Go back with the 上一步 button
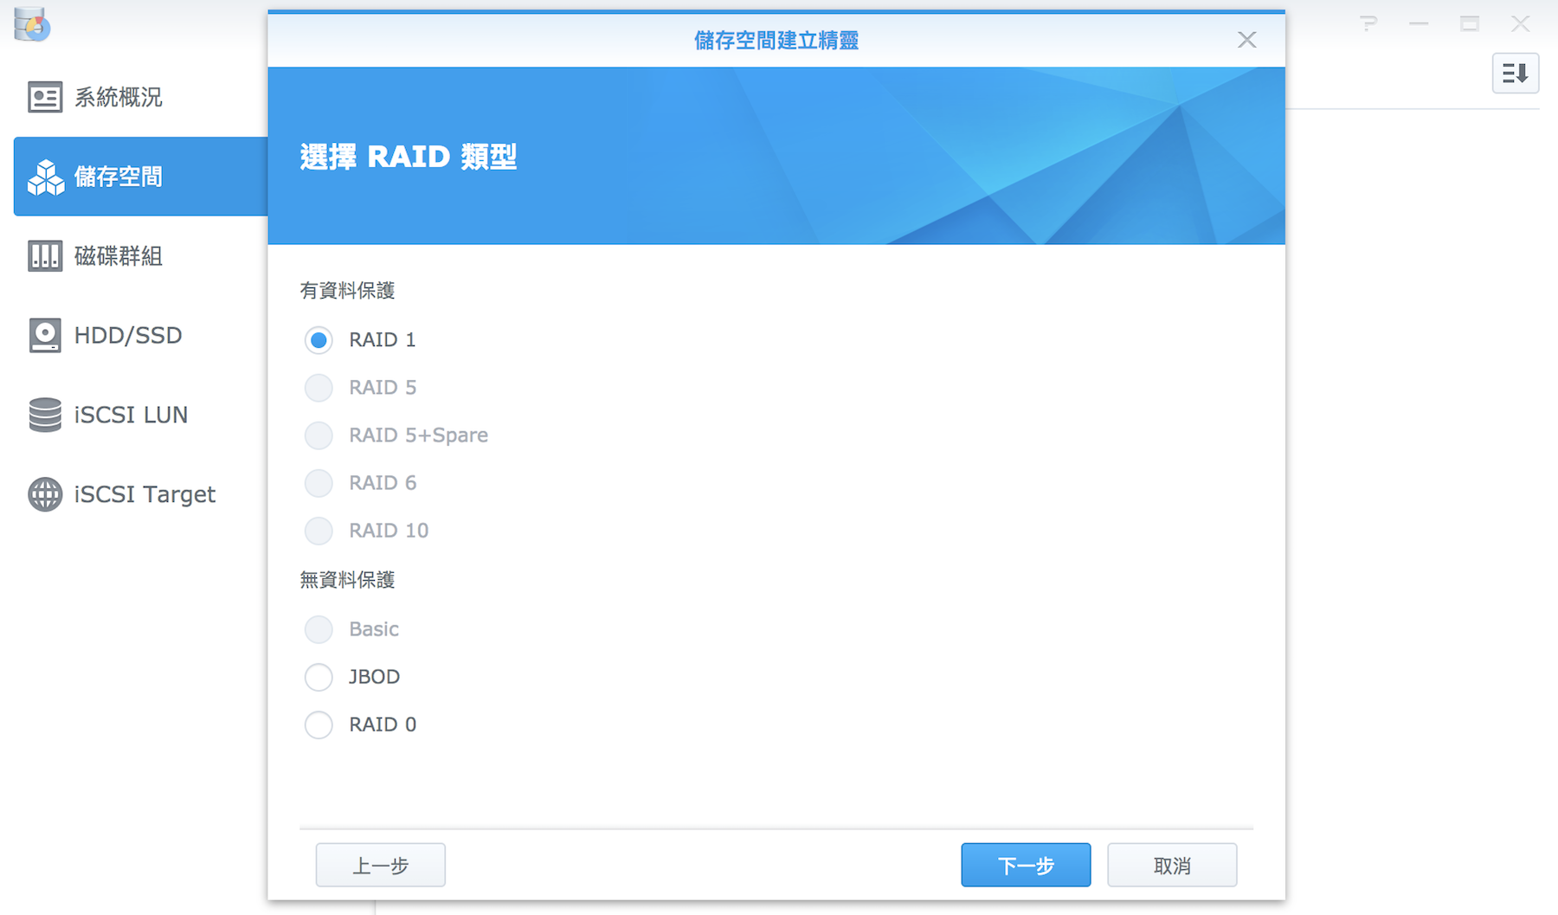This screenshot has width=1558, height=915. [380, 865]
